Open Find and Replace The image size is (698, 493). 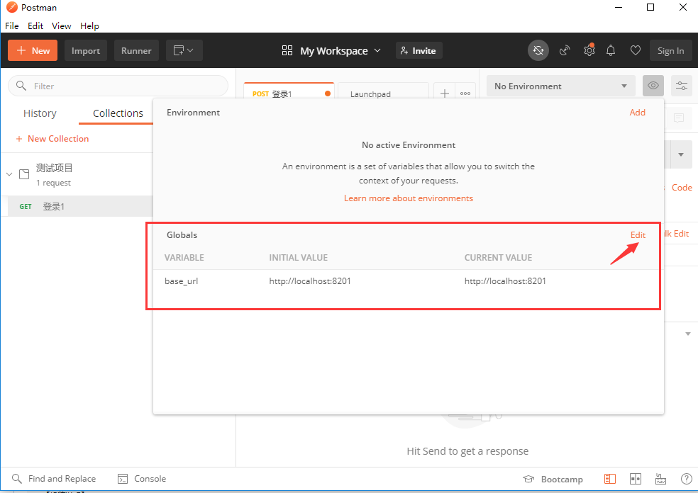pos(54,479)
